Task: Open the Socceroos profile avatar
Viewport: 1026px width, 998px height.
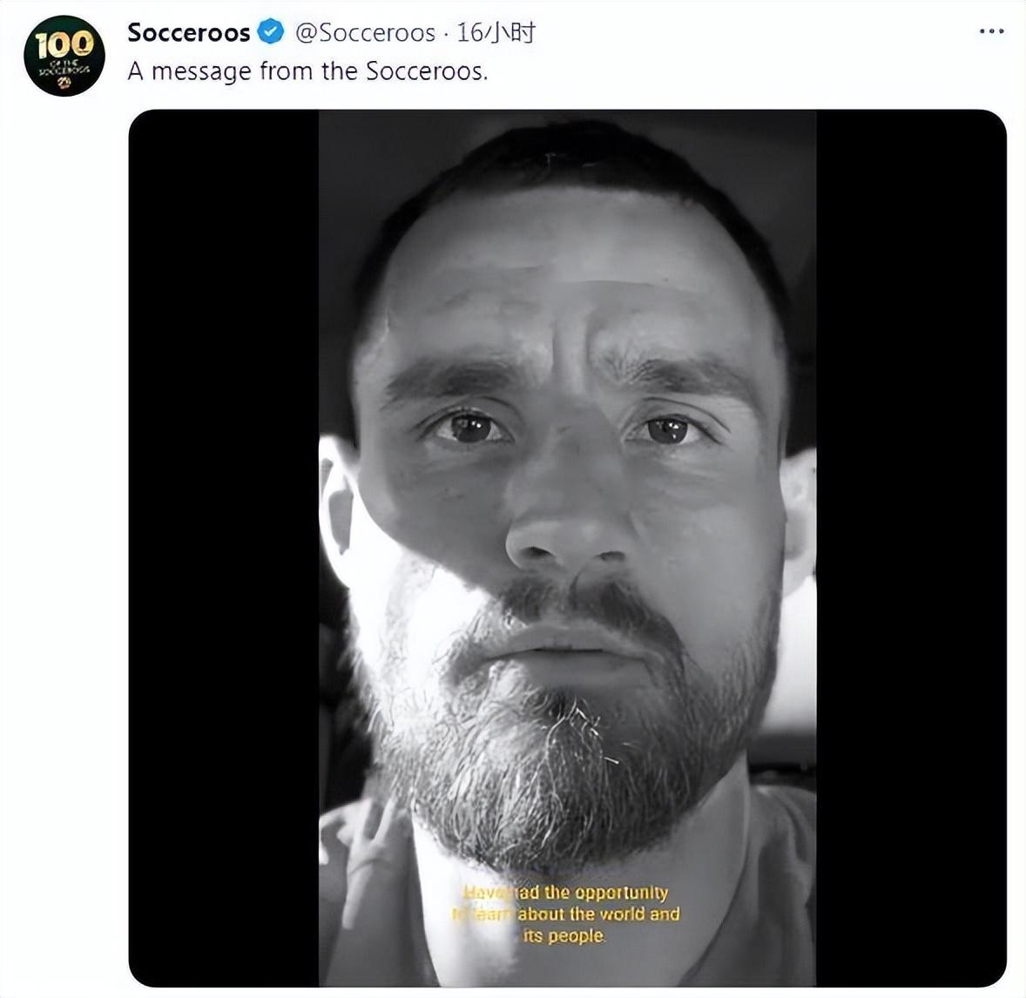Action: 64,55
